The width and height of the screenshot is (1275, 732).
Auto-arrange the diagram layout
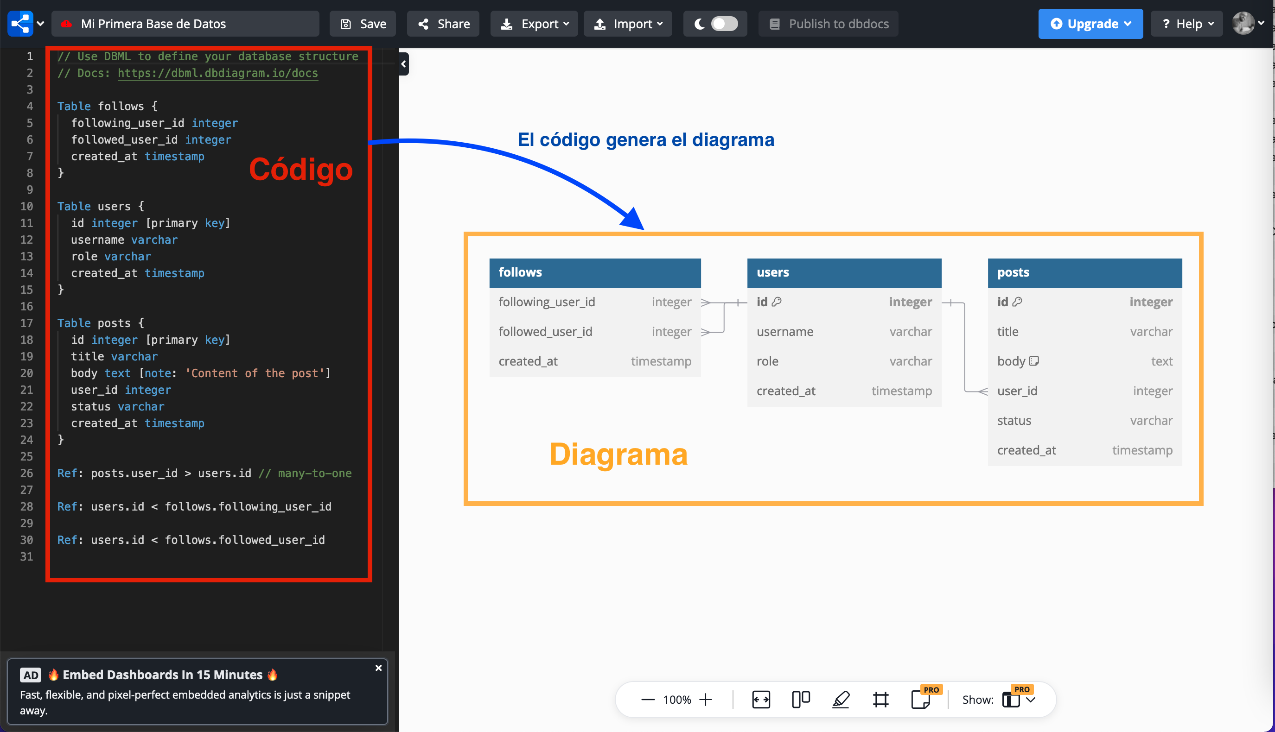pos(800,699)
